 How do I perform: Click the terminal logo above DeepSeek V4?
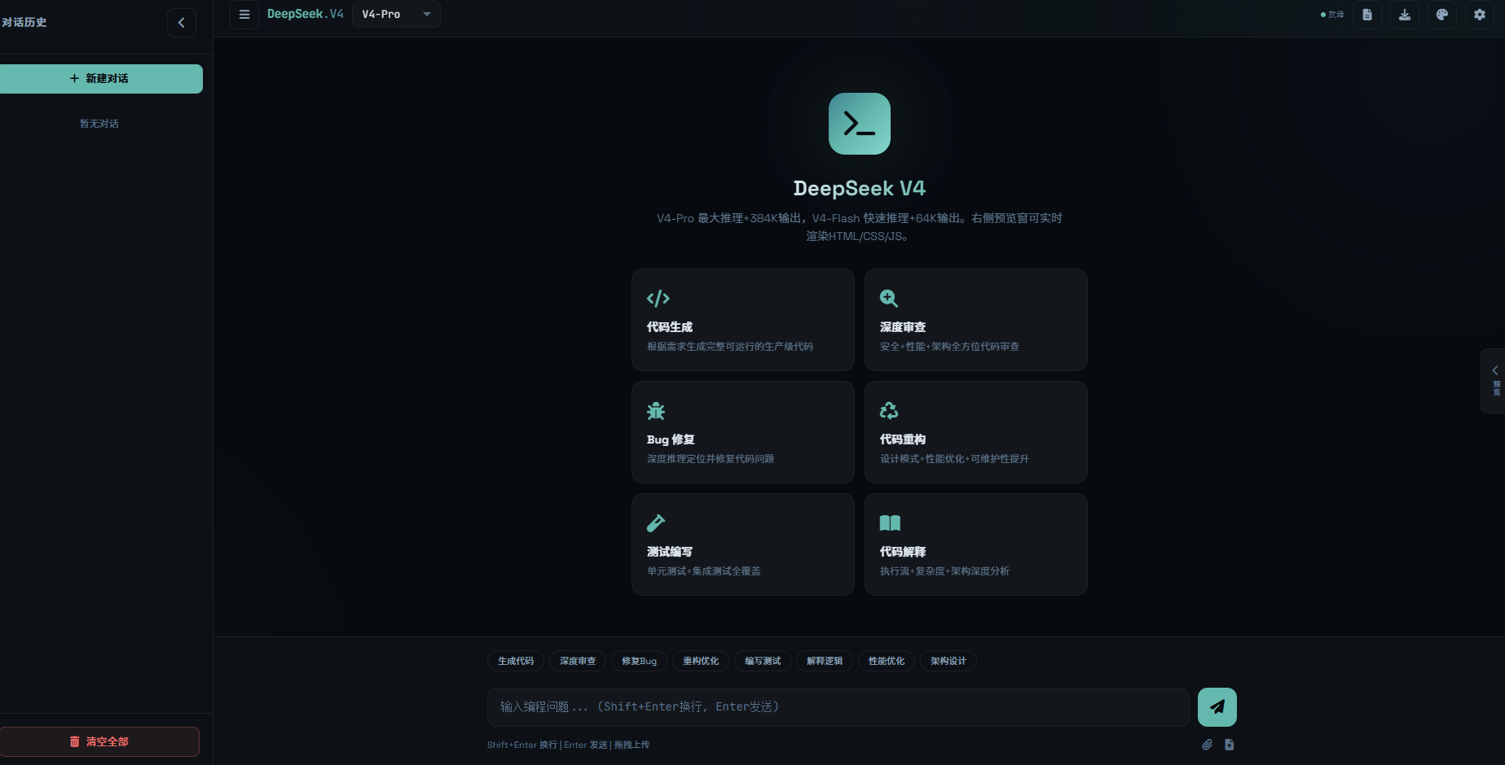860,124
